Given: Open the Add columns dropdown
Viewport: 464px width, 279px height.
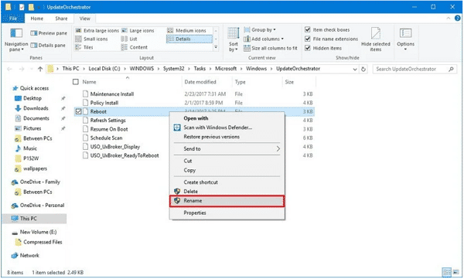Looking at the screenshot, I should (x=264, y=39).
